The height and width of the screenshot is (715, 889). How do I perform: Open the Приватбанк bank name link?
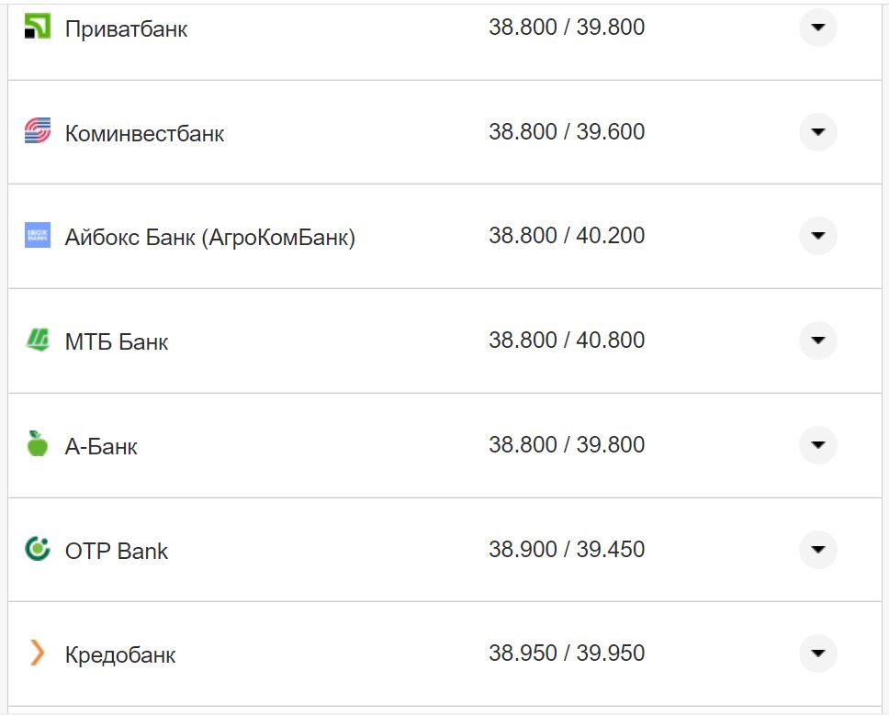(x=126, y=29)
